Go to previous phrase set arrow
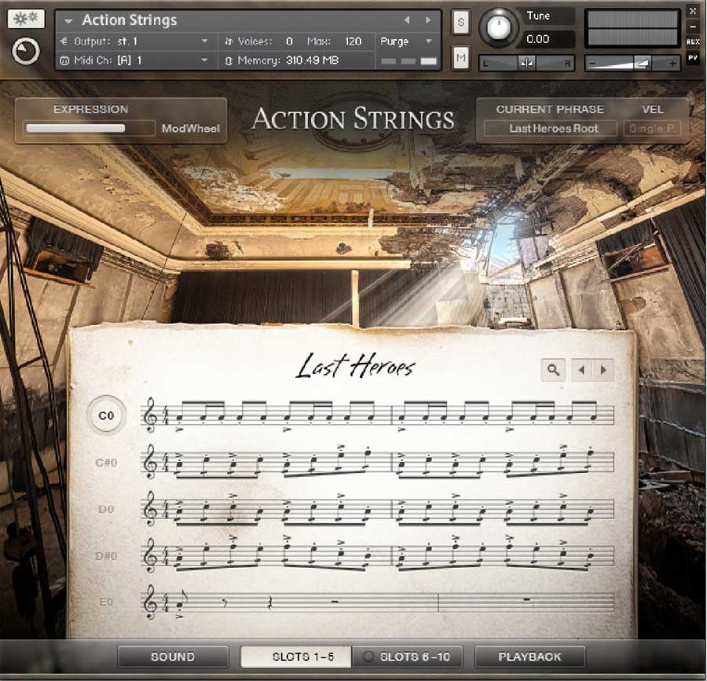Viewport: 707px width, 681px height. point(581,370)
